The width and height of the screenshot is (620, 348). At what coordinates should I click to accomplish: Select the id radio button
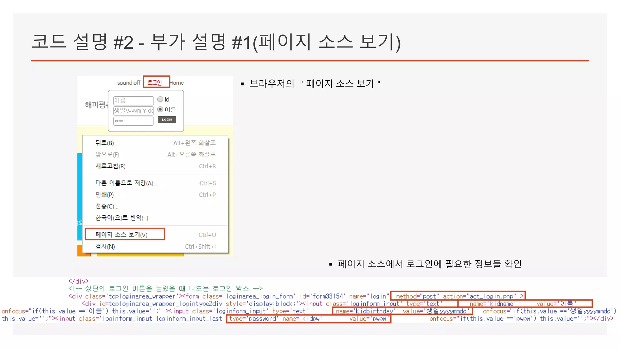[160, 99]
